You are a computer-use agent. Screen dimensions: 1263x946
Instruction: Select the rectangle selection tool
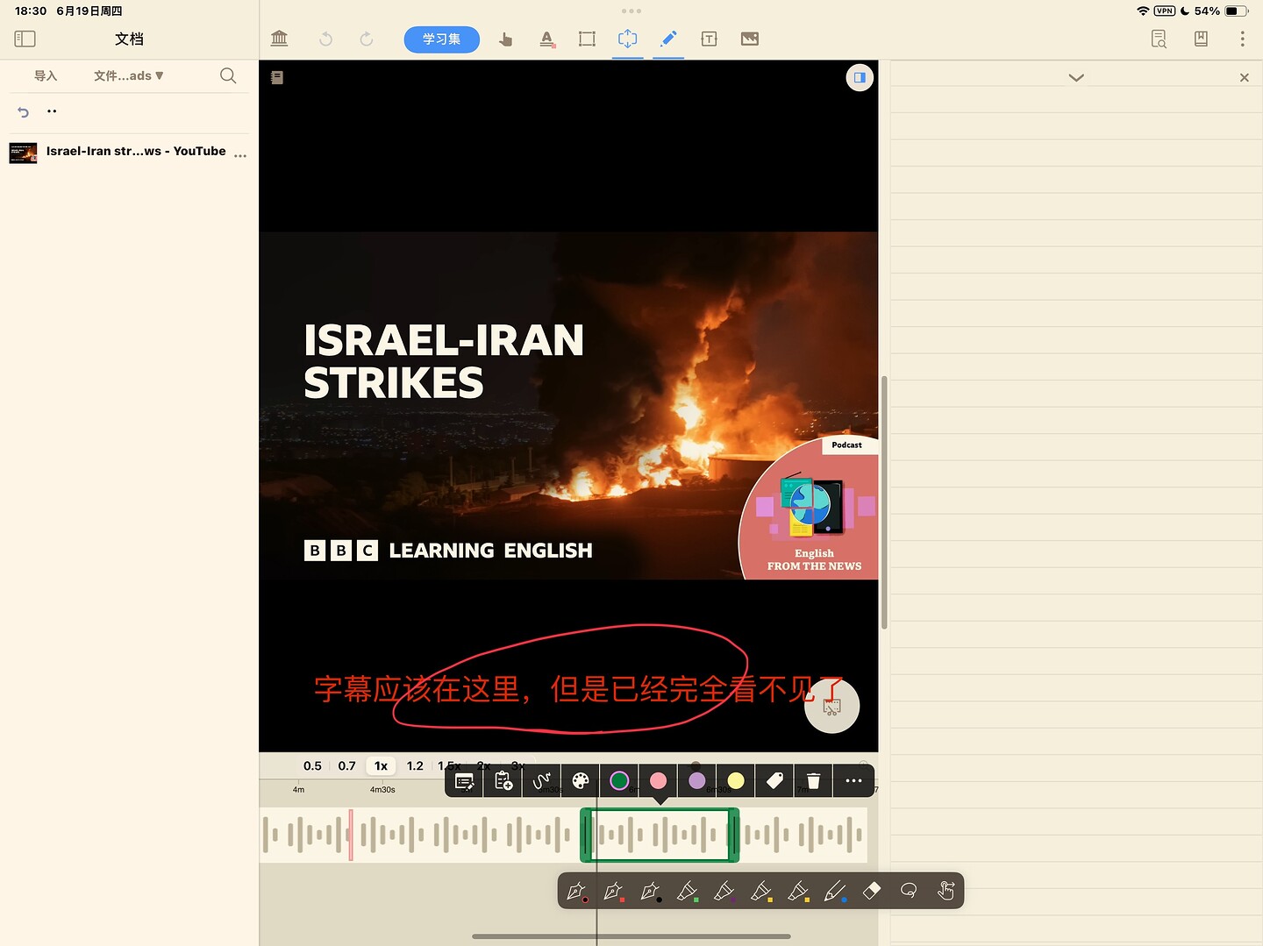click(587, 39)
